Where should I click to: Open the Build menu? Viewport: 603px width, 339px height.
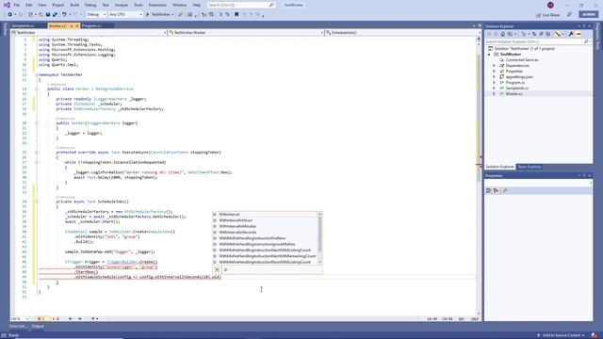pyautogui.click(x=74, y=5)
